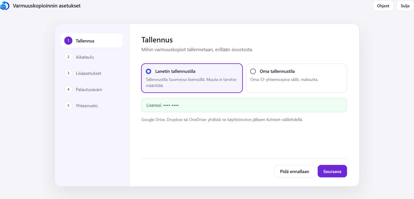
Task: Proceed with the Seuraava button
Action: coord(332,171)
